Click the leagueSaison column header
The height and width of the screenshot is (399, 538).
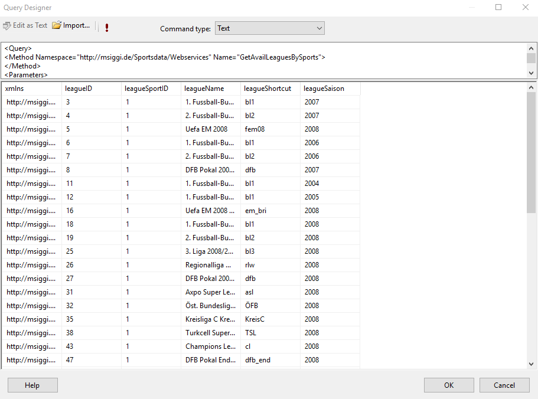[x=330, y=89]
